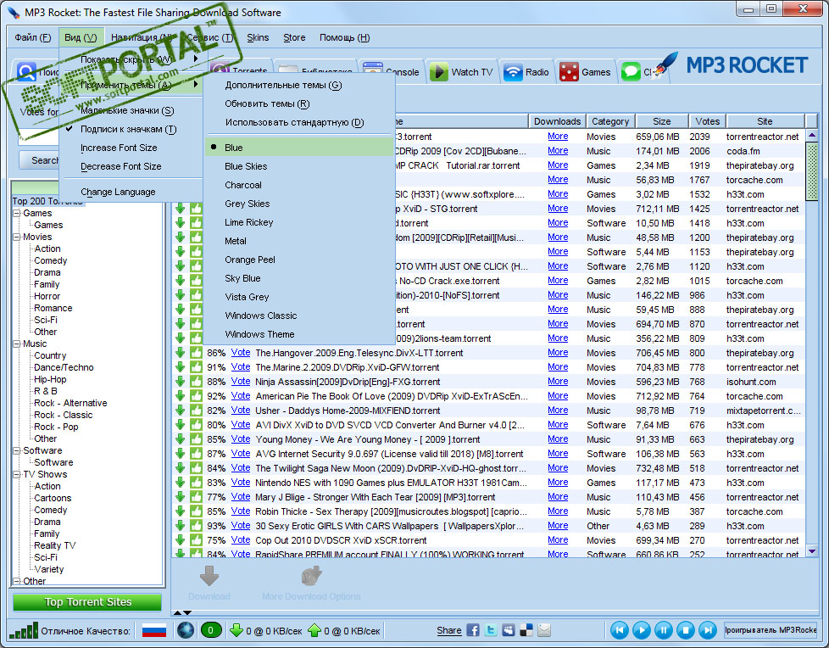The height and width of the screenshot is (648, 829).
Task: Click More link for AVG Internet Security row
Action: tap(558, 453)
